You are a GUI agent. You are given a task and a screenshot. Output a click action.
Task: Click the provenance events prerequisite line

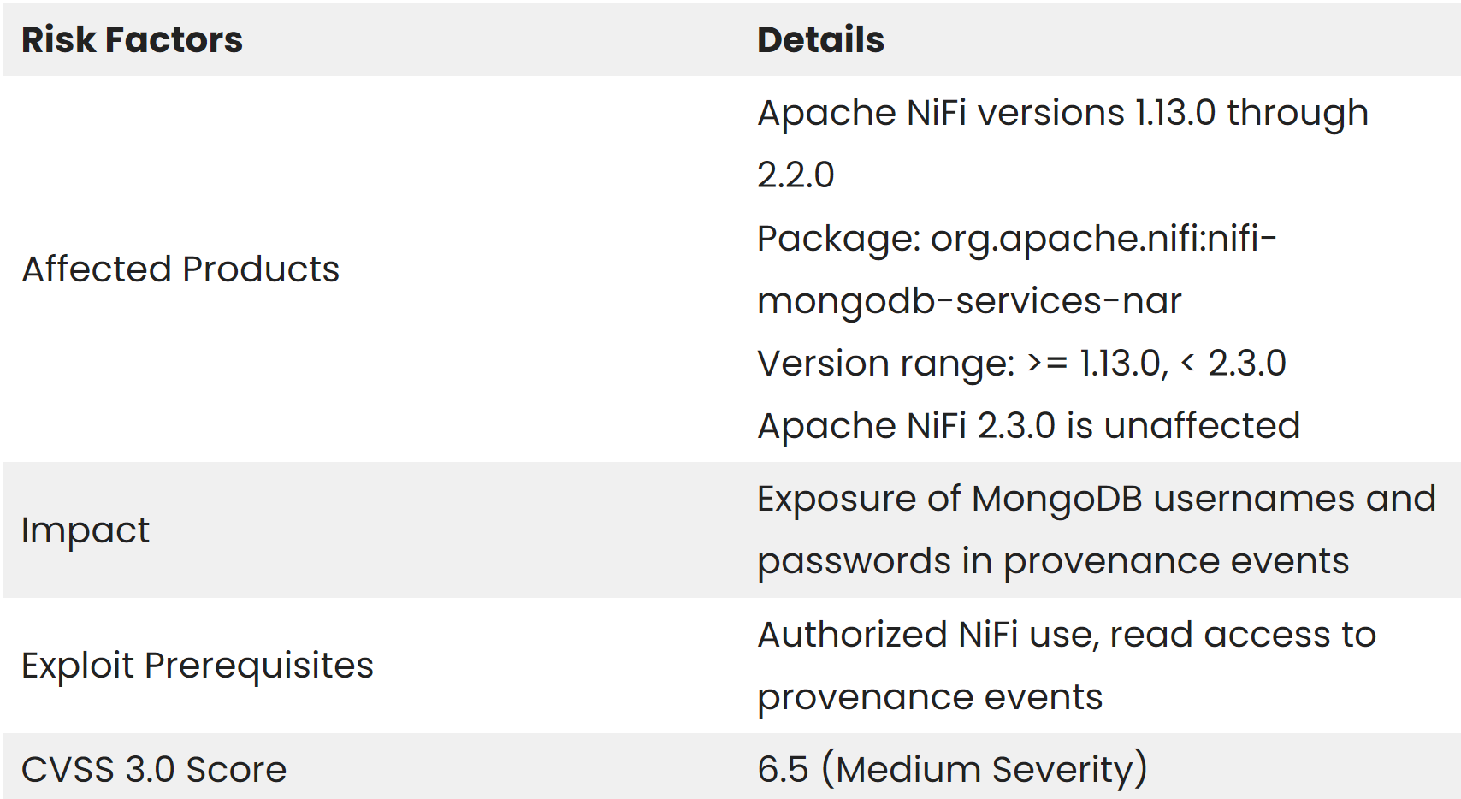(930, 697)
